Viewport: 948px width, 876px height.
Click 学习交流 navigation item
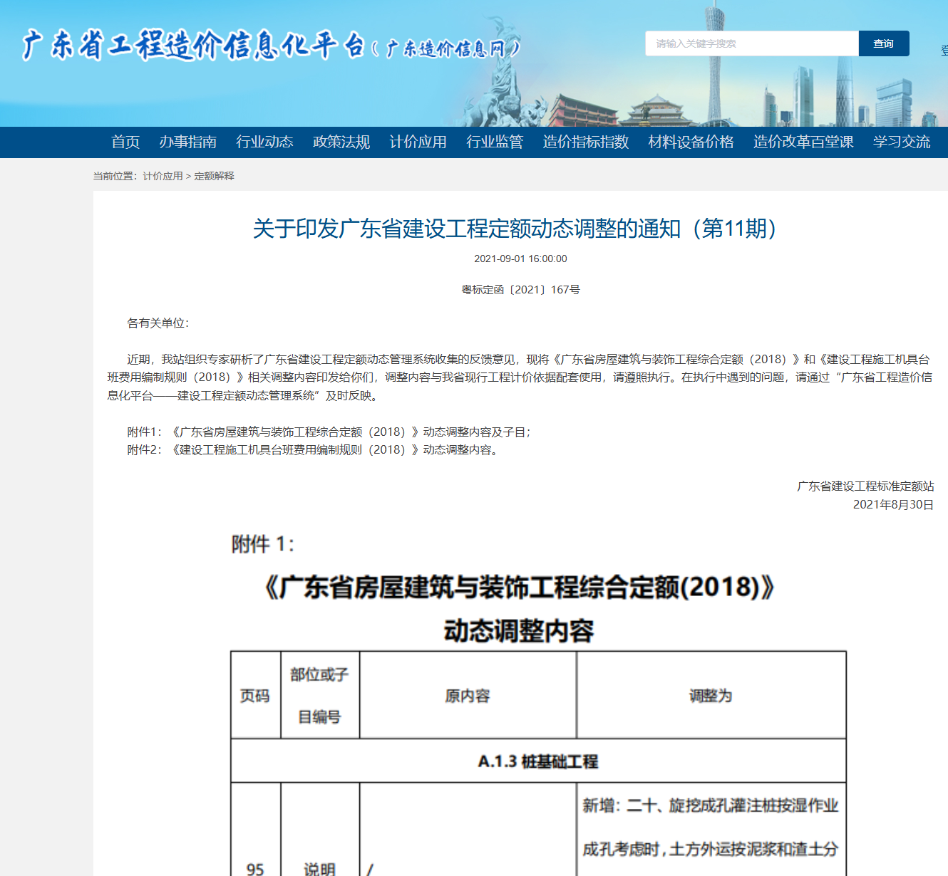pyautogui.click(x=902, y=142)
